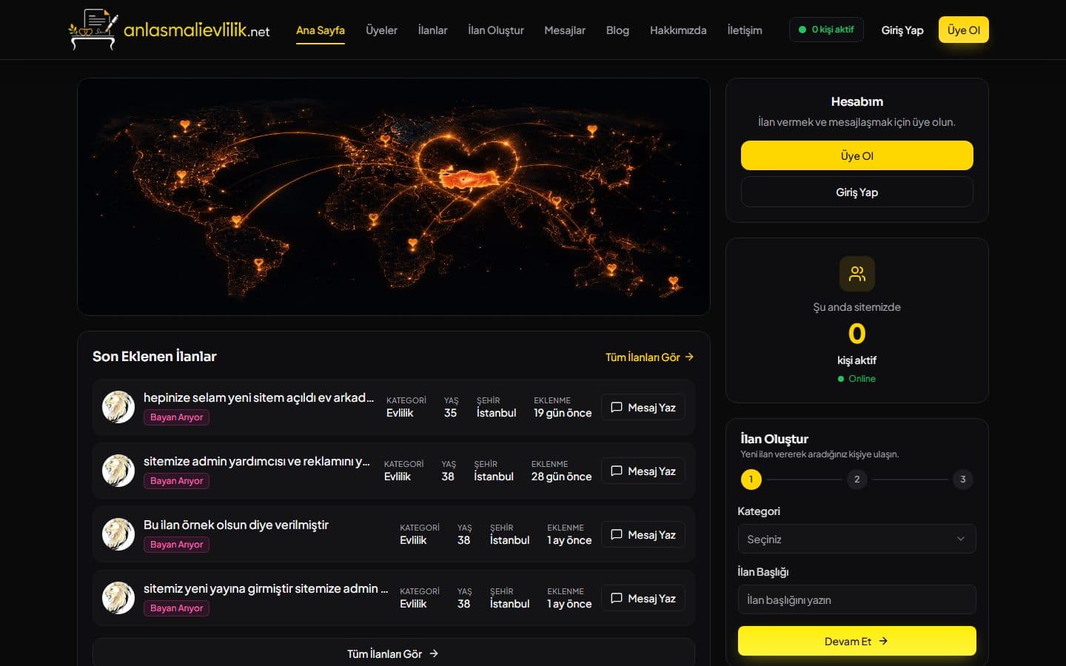Click Giriş Yap in the top header

click(902, 30)
